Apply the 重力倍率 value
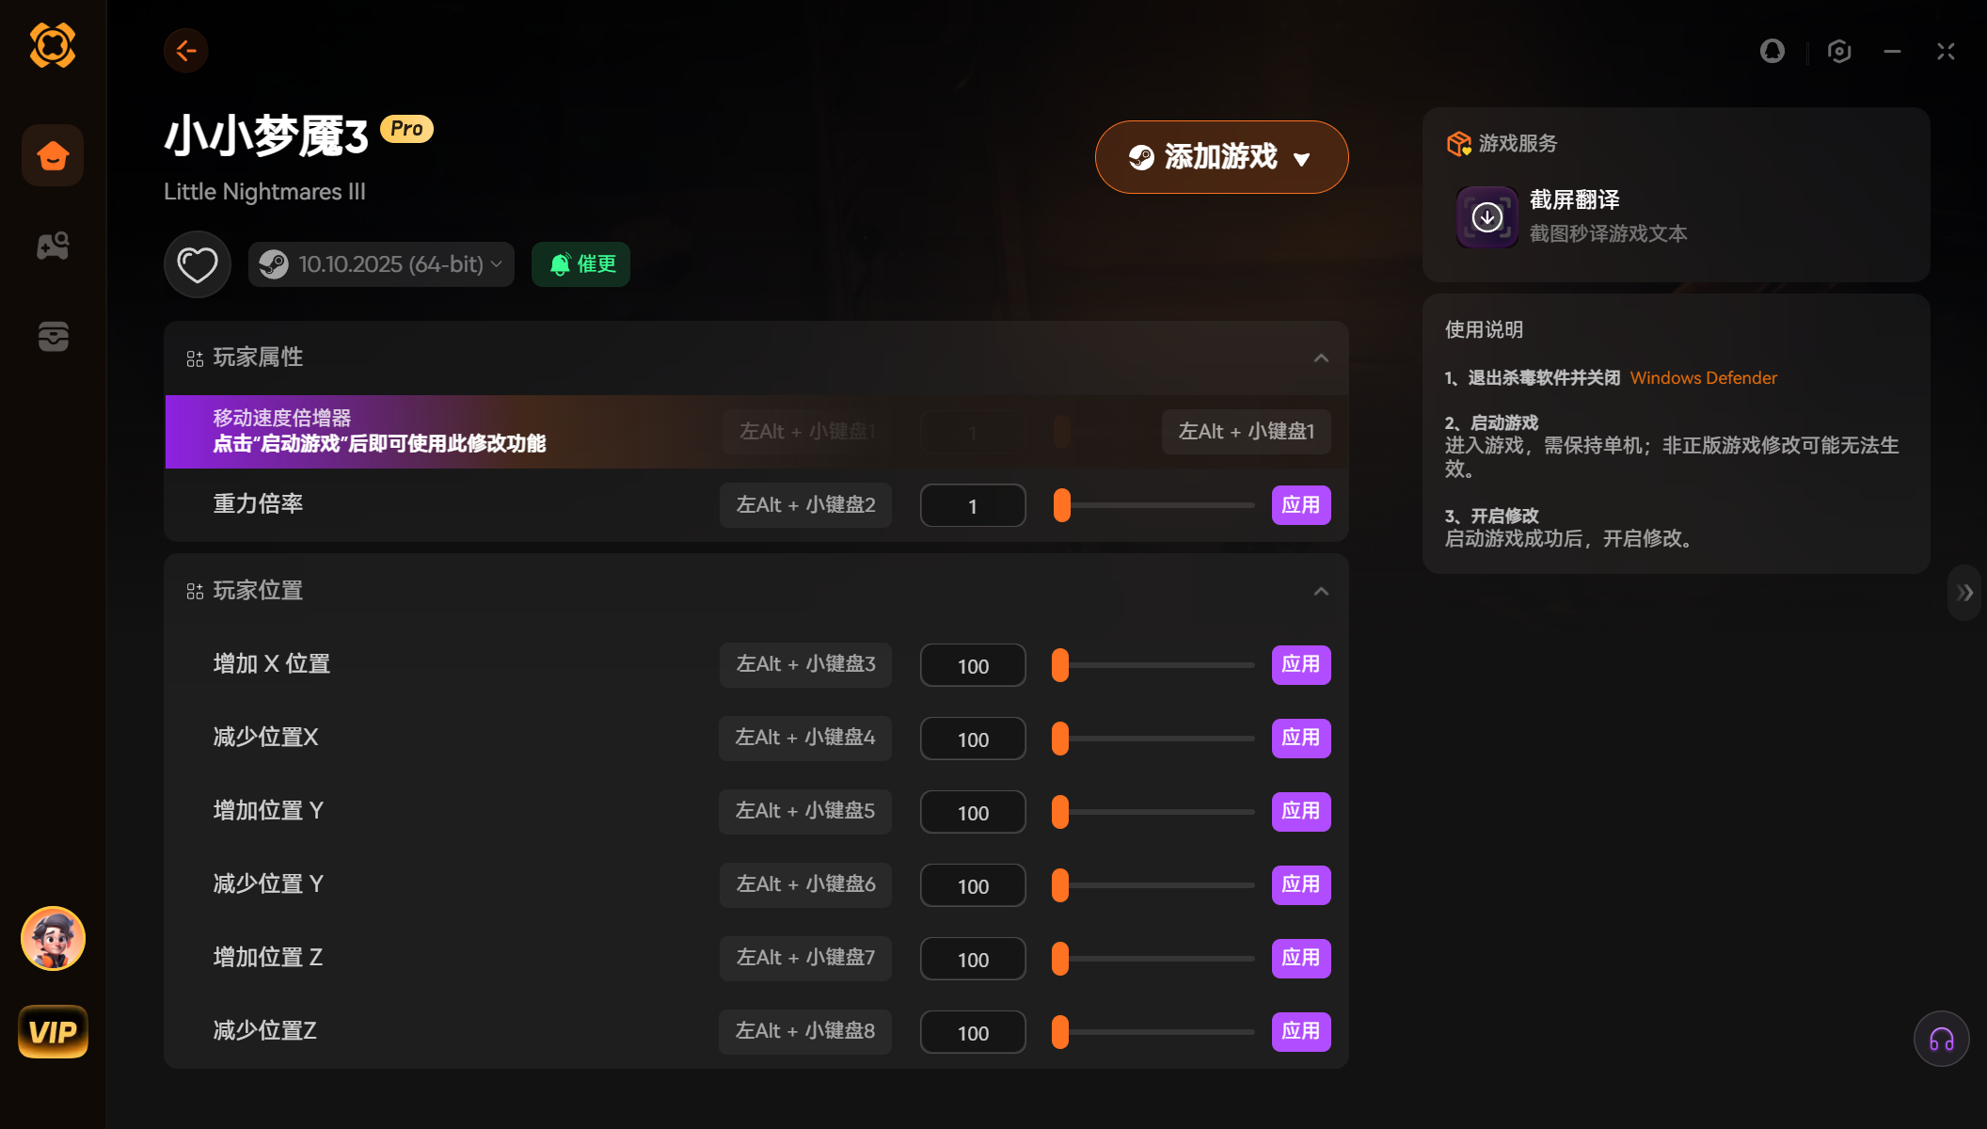The width and height of the screenshot is (1987, 1129). [1300, 505]
